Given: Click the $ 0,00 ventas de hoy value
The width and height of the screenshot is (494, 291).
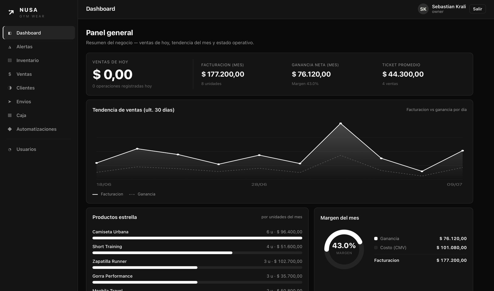Looking at the screenshot, I should coord(112,74).
